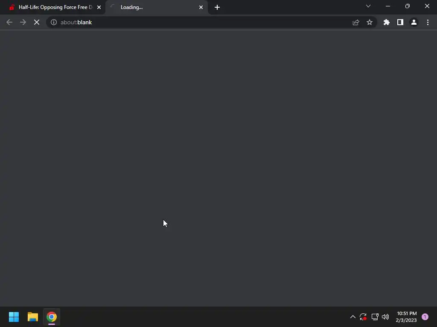The width and height of the screenshot is (437, 327).
Task: Open the Extensions puzzle icon
Action: tap(387, 22)
